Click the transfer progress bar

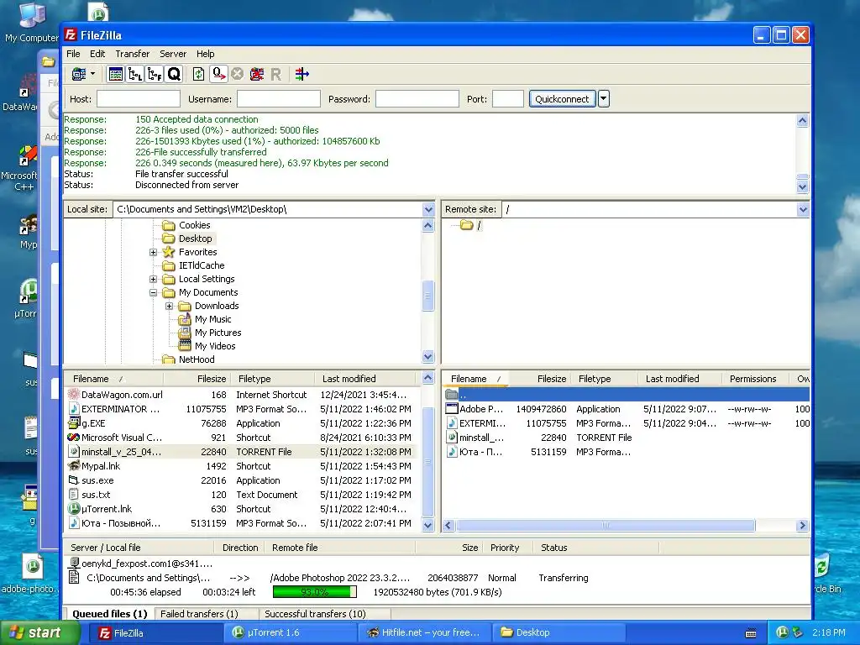[x=314, y=592]
